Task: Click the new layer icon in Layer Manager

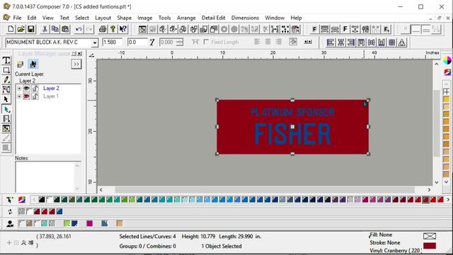Action: click(21, 64)
